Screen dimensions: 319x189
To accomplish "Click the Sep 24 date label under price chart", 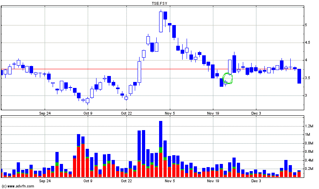I will pos(45,113).
